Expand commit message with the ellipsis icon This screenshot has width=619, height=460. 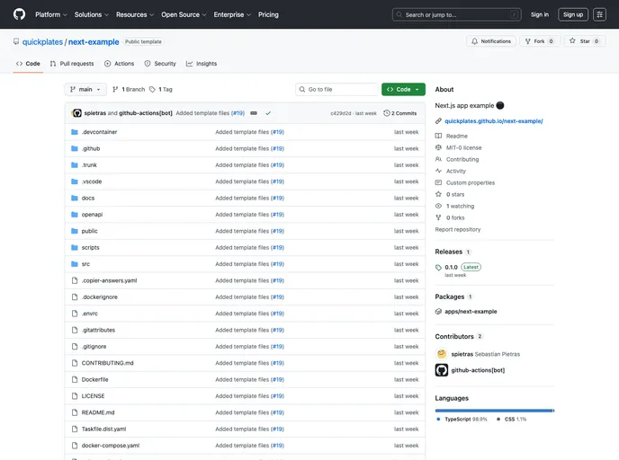[x=254, y=113]
